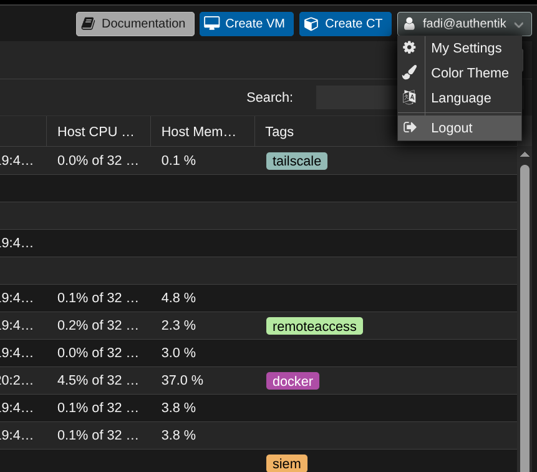The image size is (537, 472).
Task: Open the Language menu option
Action: pos(461,98)
